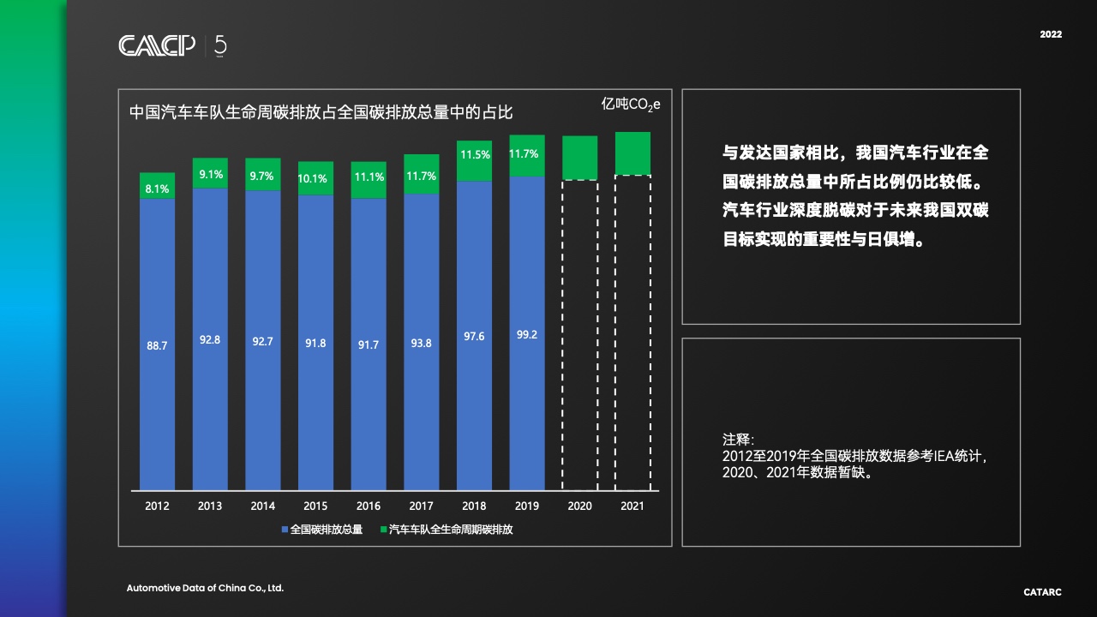Image resolution: width=1097 pixels, height=617 pixels.
Task: Click the 亿吨CO2e unit label
Action: [x=631, y=105]
